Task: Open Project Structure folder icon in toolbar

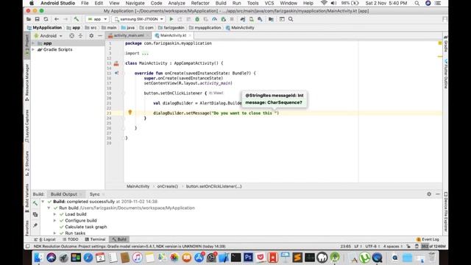Action: (x=271, y=19)
